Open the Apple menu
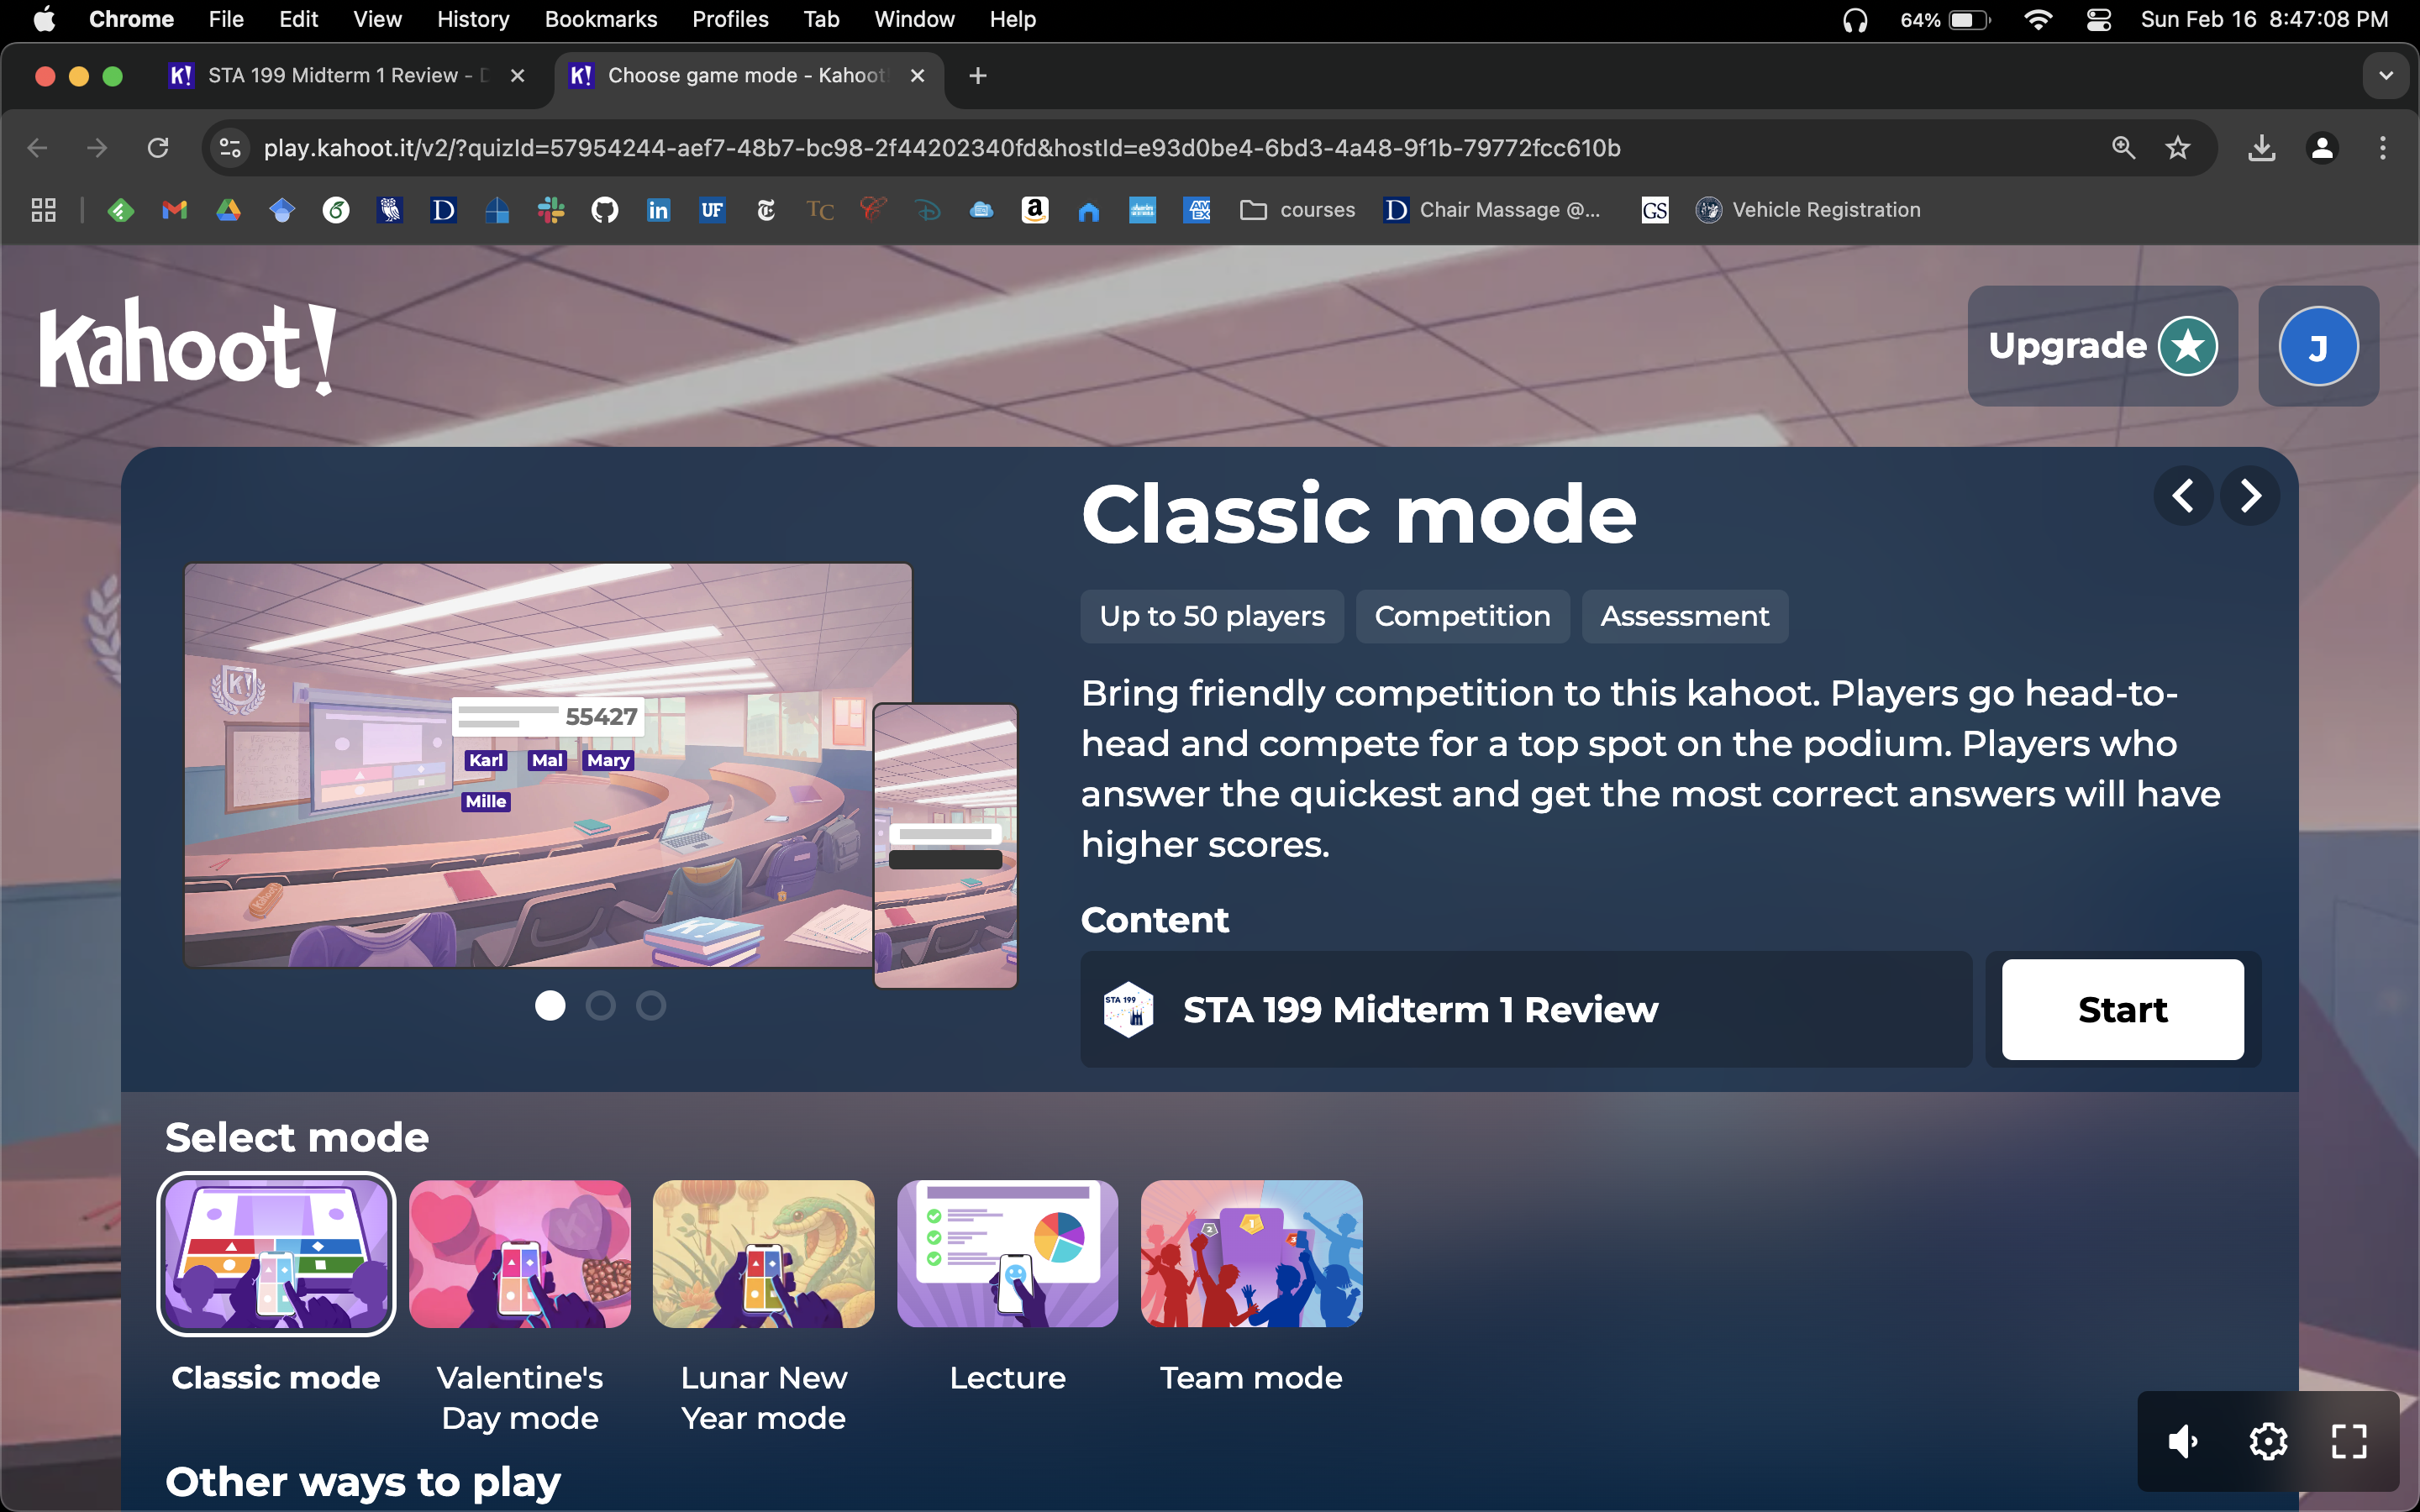Viewport: 2420px width, 1512px height. (x=44, y=19)
